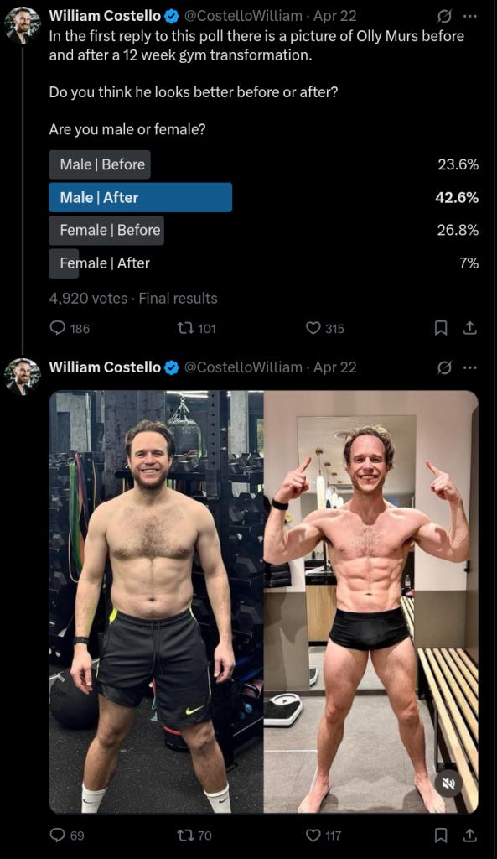Share the poll tweet
Image resolution: width=497 pixels, height=859 pixels.
pyautogui.click(x=469, y=328)
